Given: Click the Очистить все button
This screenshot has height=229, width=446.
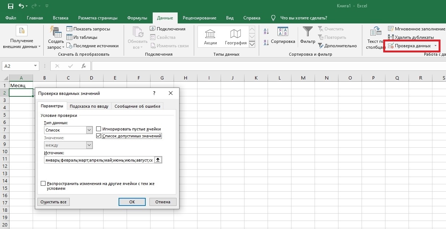Looking at the screenshot, I should (x=54, y=202).
